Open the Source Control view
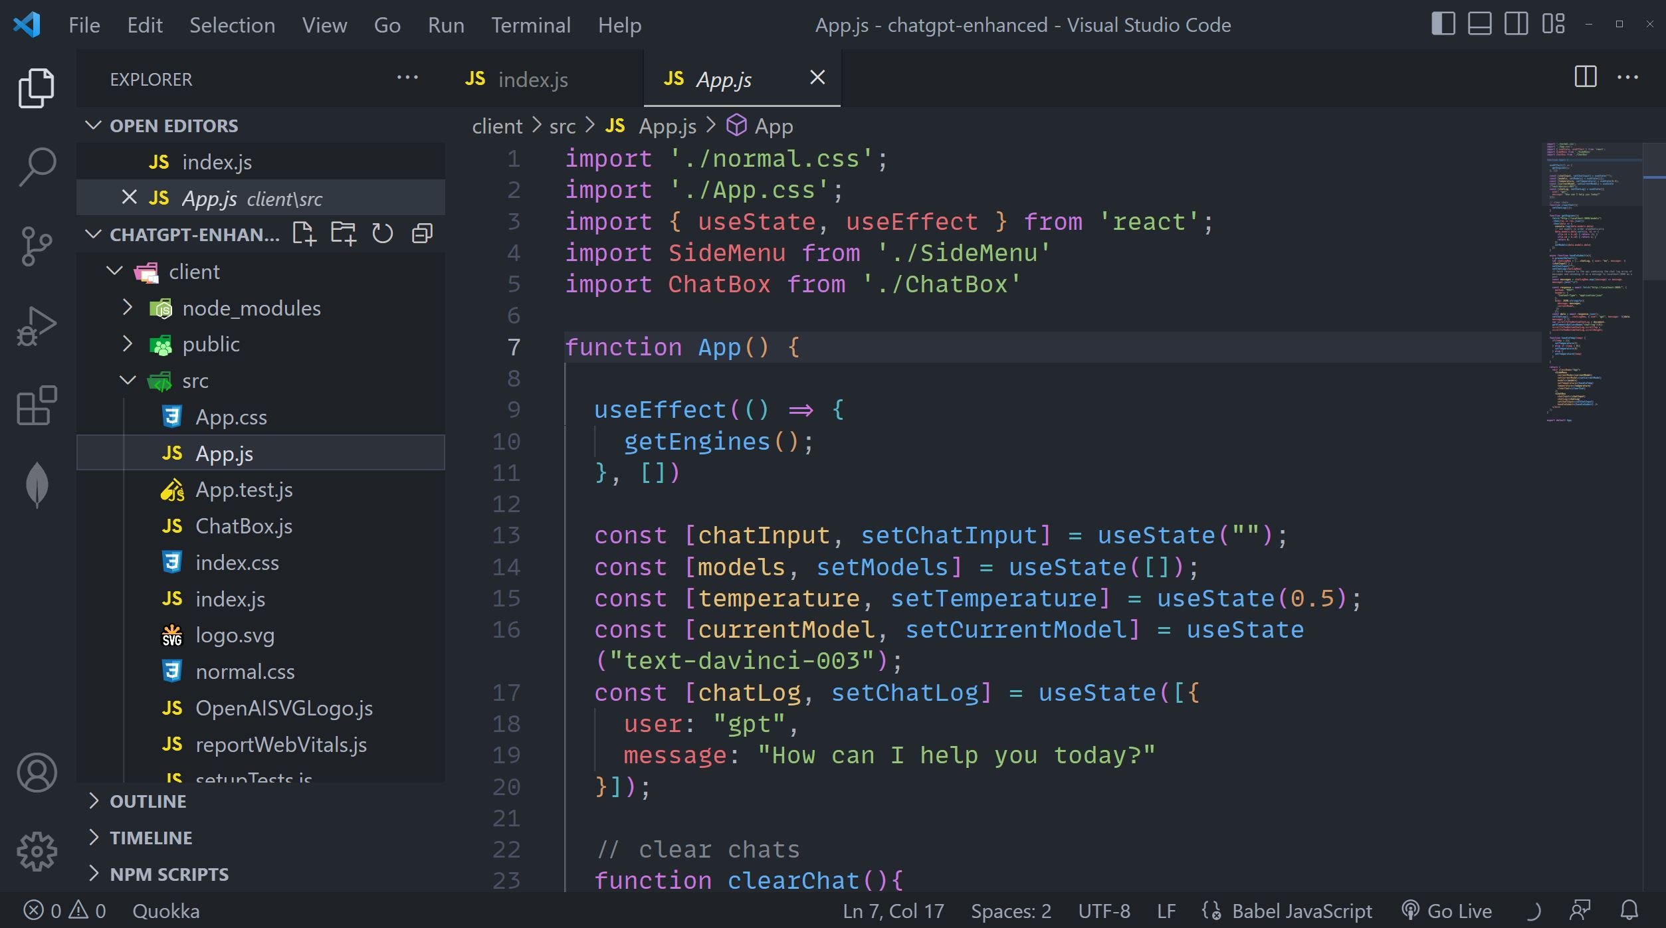Image resolution: width=1666 pixels, height=928 pixels. click(37, 246)
